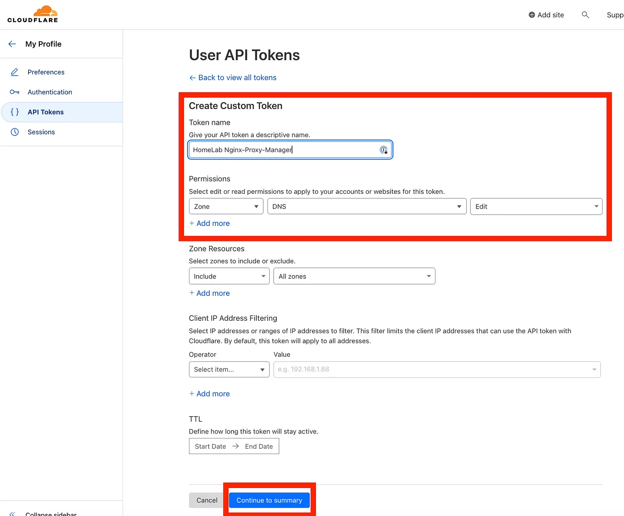This screenshot has width=624, height=516.
Task: Open the Support menu in header
Action: pyautogui.click(x=615, y=15)
